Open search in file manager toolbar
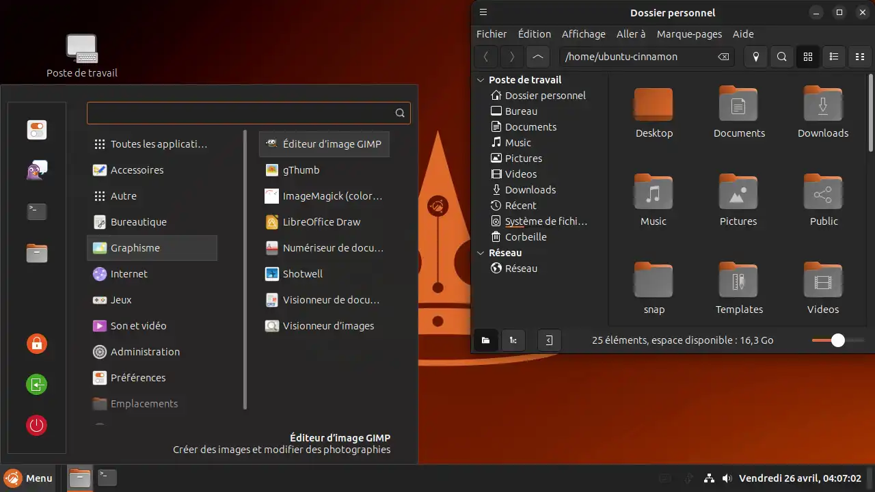Image resolution: width=875 pixels, height=492 pixels. pyautogui.click(x=782, y=57)
